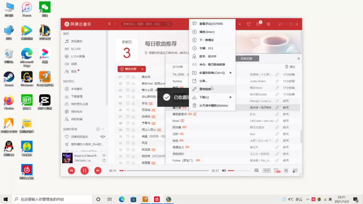Switch to the history tab in queue panel
Image resolution: width=363 pixels, height=204 pixels.
(246, 58)
